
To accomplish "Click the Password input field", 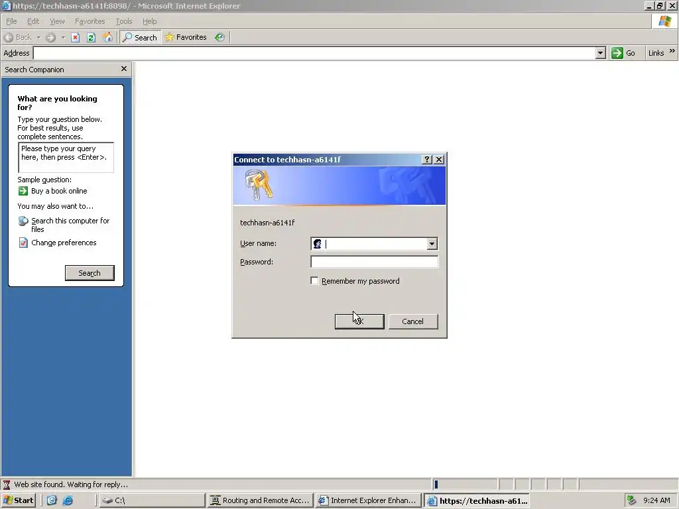I will pyautogui.click(x=374, y=262).
